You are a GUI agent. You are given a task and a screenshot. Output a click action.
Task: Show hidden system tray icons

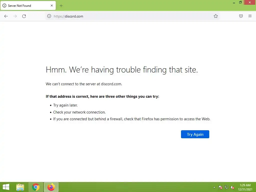coord(214,187)
